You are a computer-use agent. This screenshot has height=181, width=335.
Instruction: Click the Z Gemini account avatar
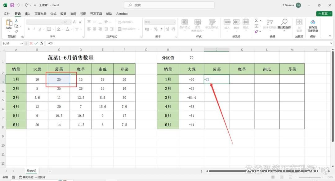coord(298,5)
